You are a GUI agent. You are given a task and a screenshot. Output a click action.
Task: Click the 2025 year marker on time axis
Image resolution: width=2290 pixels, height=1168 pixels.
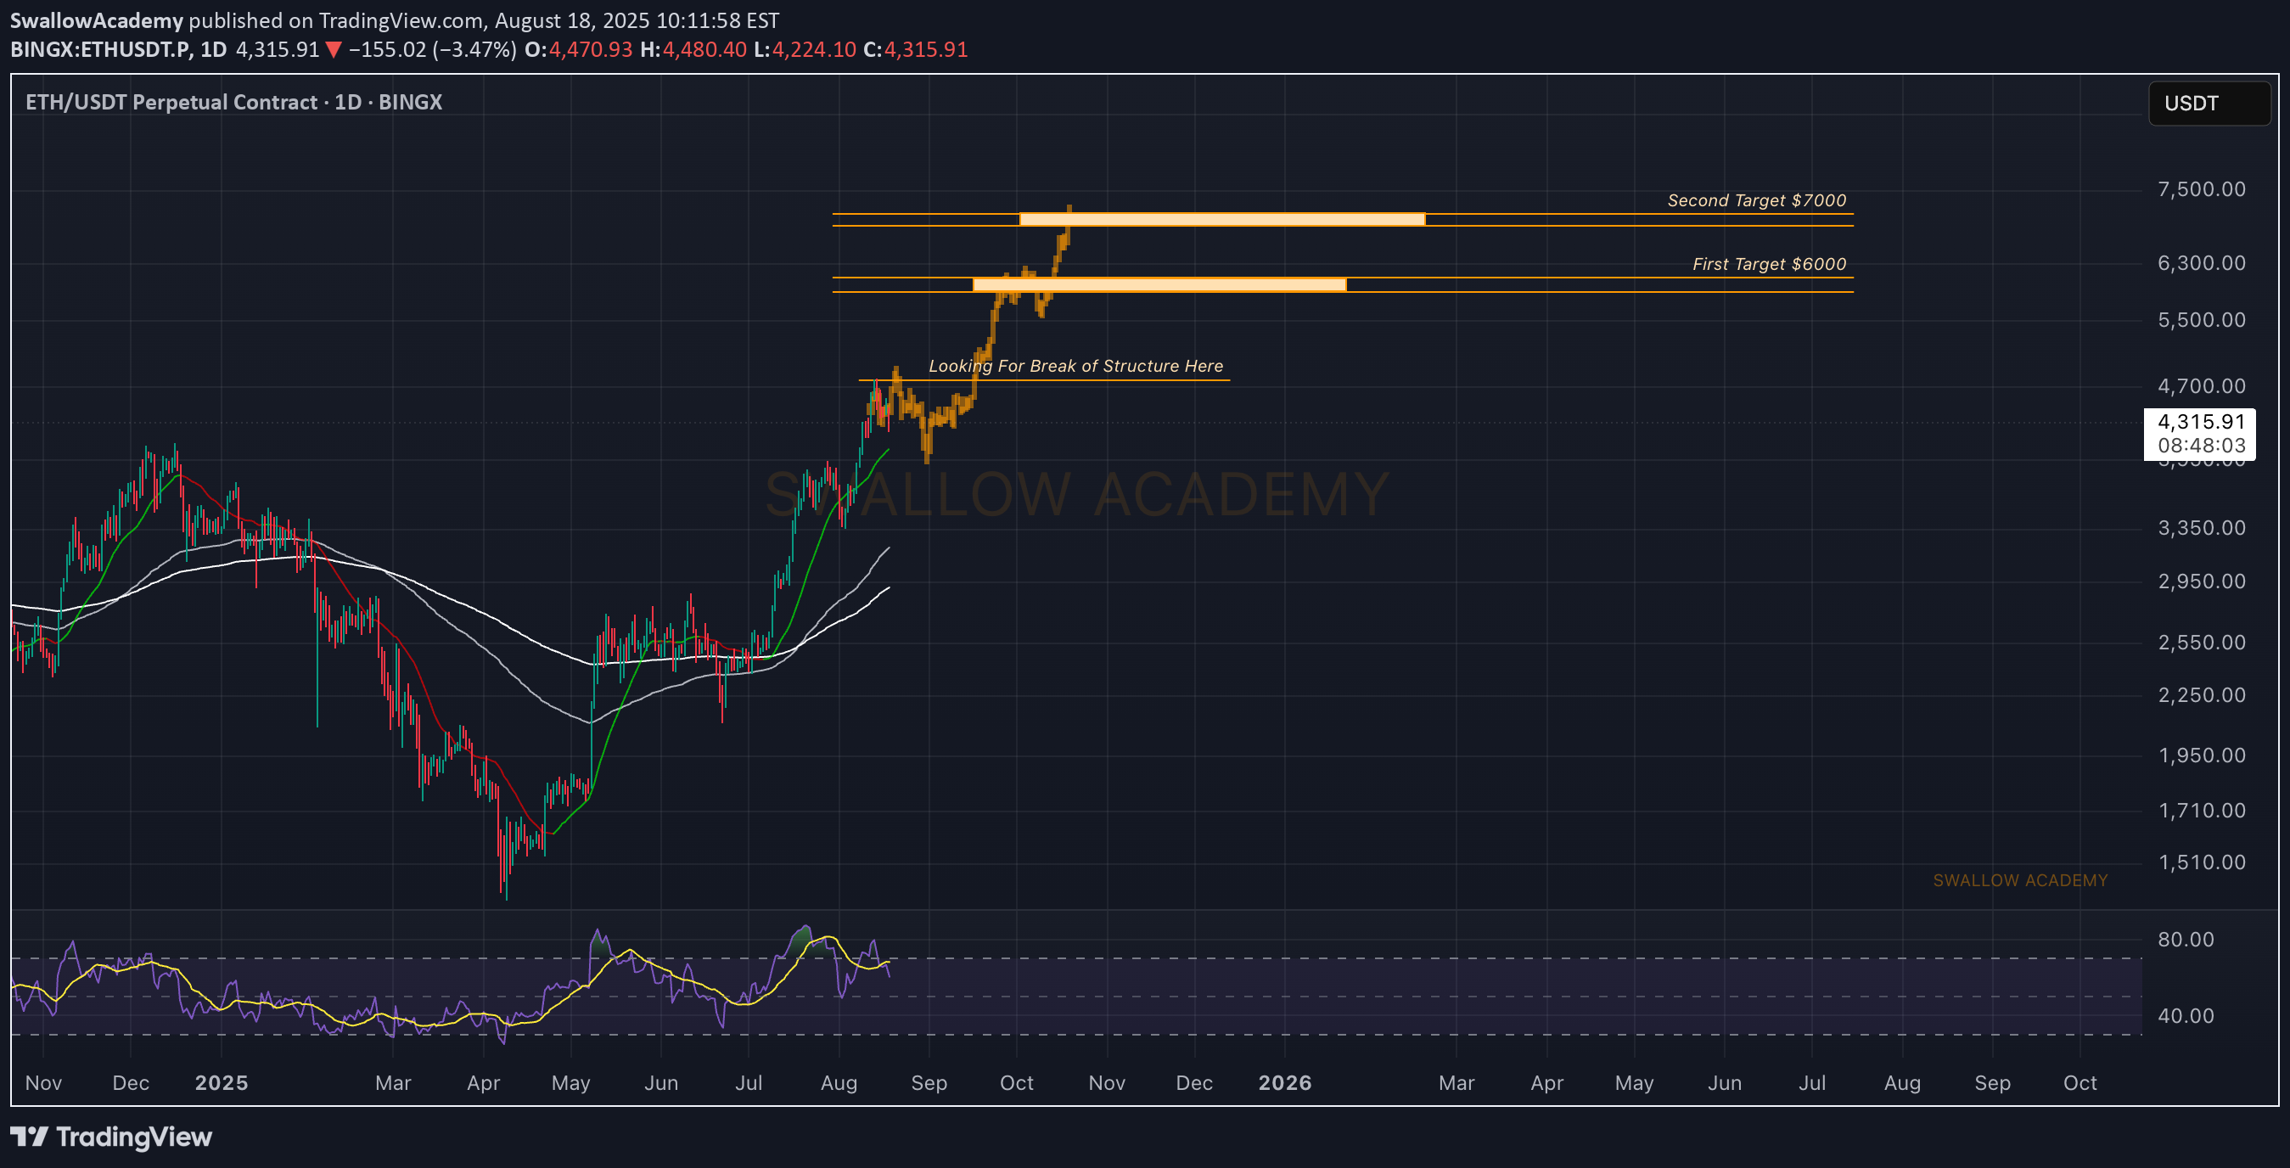[x=222, y=1081]
